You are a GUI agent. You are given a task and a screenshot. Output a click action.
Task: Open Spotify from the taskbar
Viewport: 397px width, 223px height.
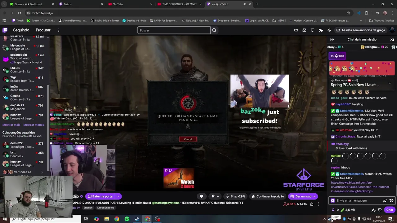click(127, 219)
